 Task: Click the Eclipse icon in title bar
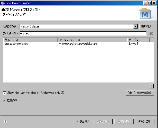pyautogui.click(x=3, y=3)
